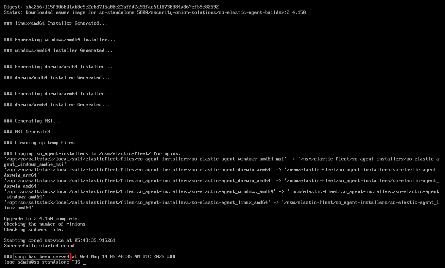
Task: Click the blinking cursor at the shell prompt
Action: tap(84, 263)
